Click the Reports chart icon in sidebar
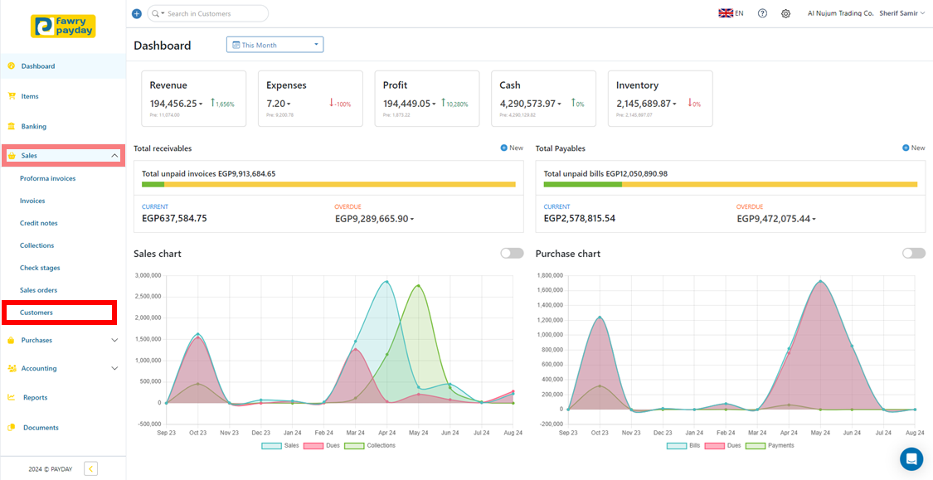This screenshot has width=933, height=480. 12,398
